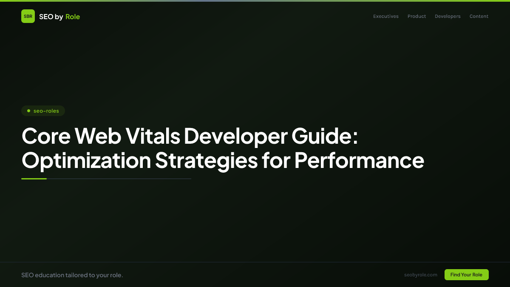Select the underline rule below the title
Image resolution: width=510 pixels, height=287 pixels.
click(x=106, y=179)
